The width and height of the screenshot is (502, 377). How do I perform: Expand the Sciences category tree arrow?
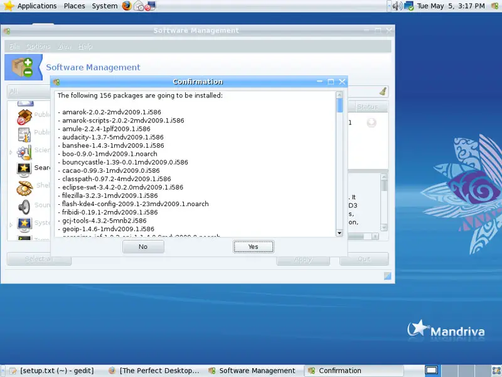coord(11,152)
